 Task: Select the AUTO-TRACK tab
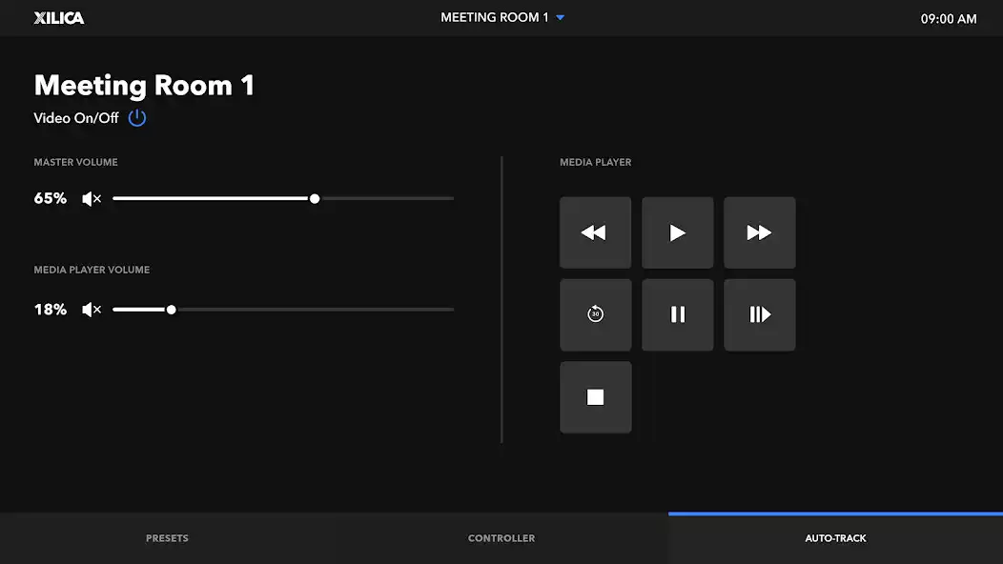point(835,538)
